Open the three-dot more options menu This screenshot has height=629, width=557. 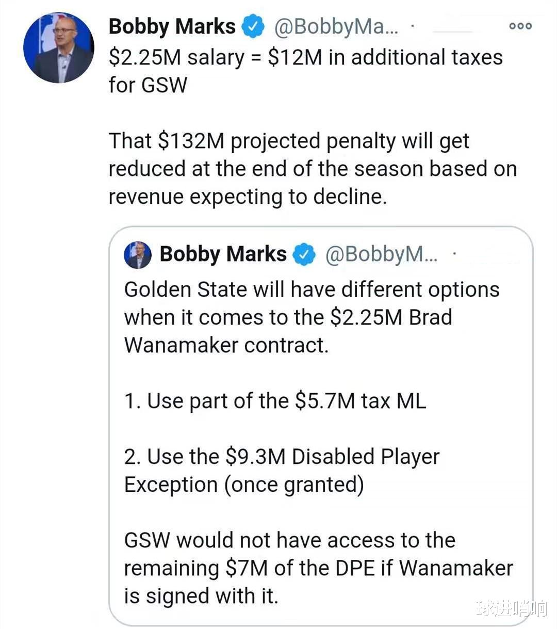click(520, 26)
